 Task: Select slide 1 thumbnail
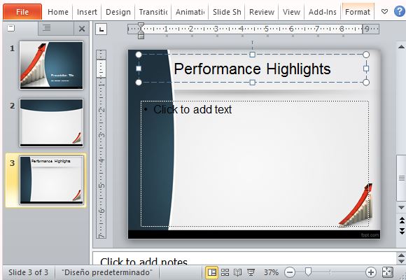(52, 65)
